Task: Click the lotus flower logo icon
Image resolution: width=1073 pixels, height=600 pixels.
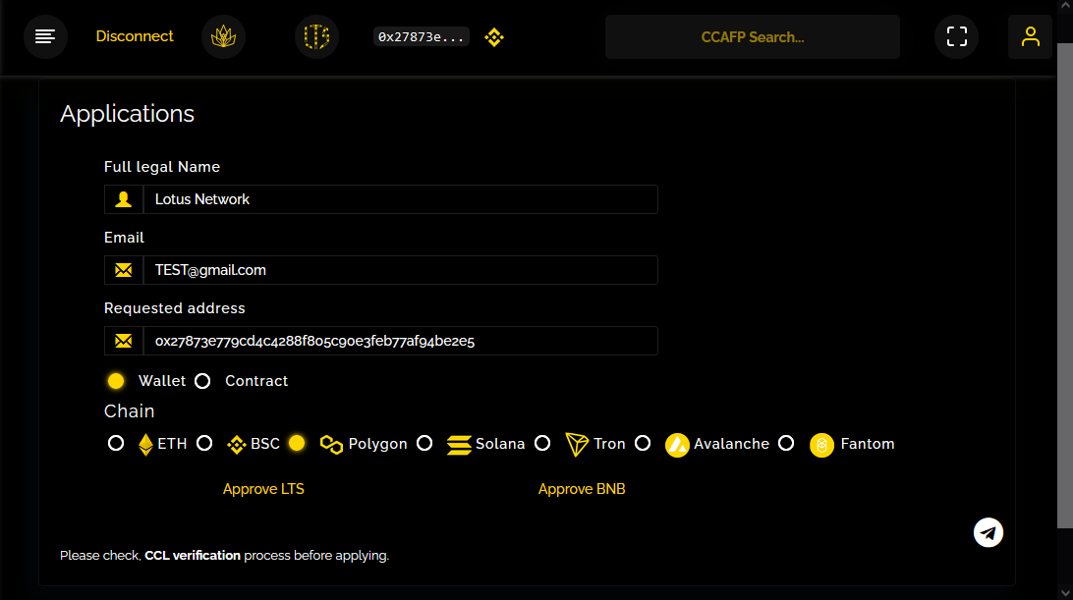Action: 223,36
